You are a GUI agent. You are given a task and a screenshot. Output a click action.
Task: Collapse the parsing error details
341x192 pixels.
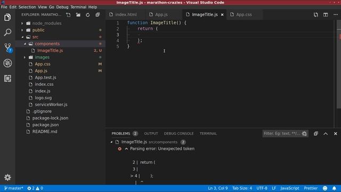[x=126, y=149]
